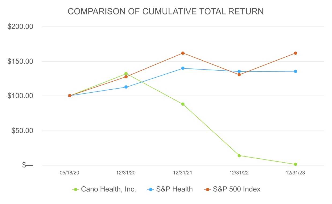This screenshot has width=332, height=204.
Task: Click the Cano Health data point at 12/31/22
Action: pyautogui.click(x=239, y=156)
